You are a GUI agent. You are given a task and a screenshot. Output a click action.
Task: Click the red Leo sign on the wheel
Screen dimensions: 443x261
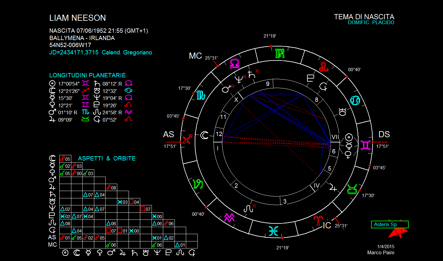324,67
